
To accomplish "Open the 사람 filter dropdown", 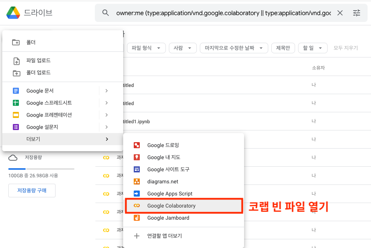I will click(x=182, y=48).
